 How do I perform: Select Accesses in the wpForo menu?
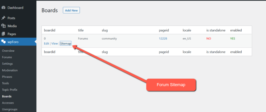click(x=8, y=103)
